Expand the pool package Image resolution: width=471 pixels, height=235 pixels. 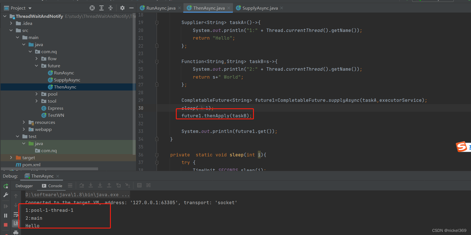point(36,94)
